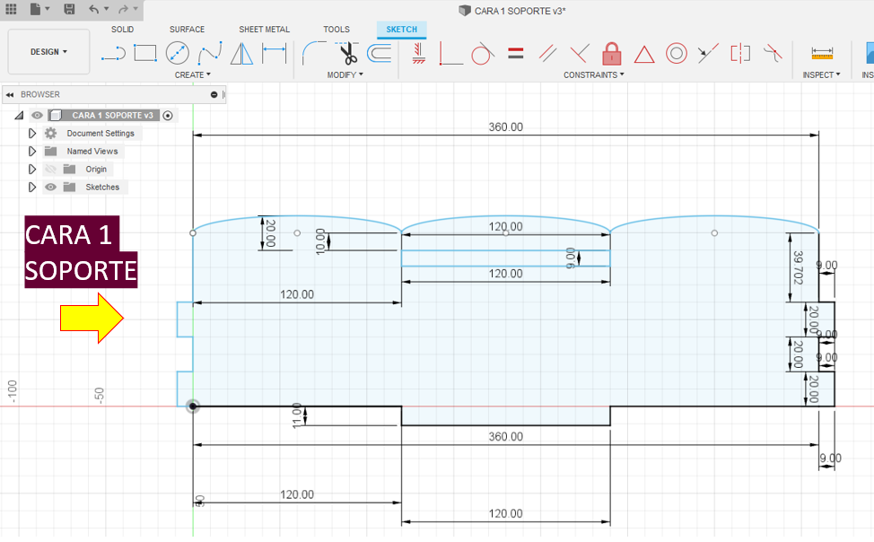Select the Sketch Dimension tool

(275, 54)
